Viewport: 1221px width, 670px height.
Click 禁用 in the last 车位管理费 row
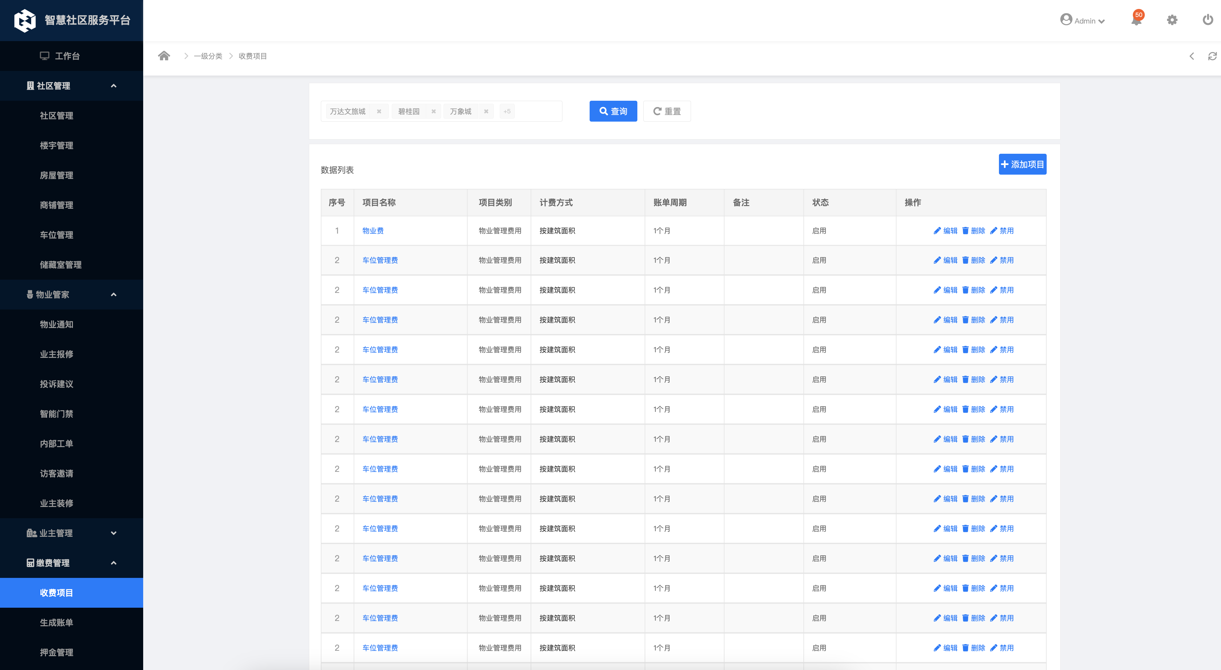click(x=1002, y=648)
